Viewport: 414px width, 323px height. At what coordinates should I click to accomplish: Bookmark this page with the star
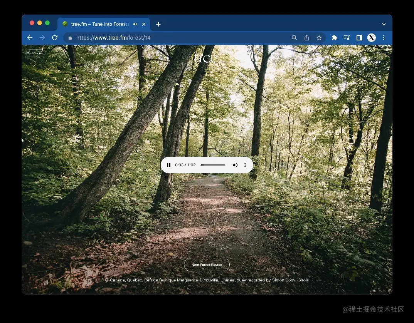(x=319, y=38)
